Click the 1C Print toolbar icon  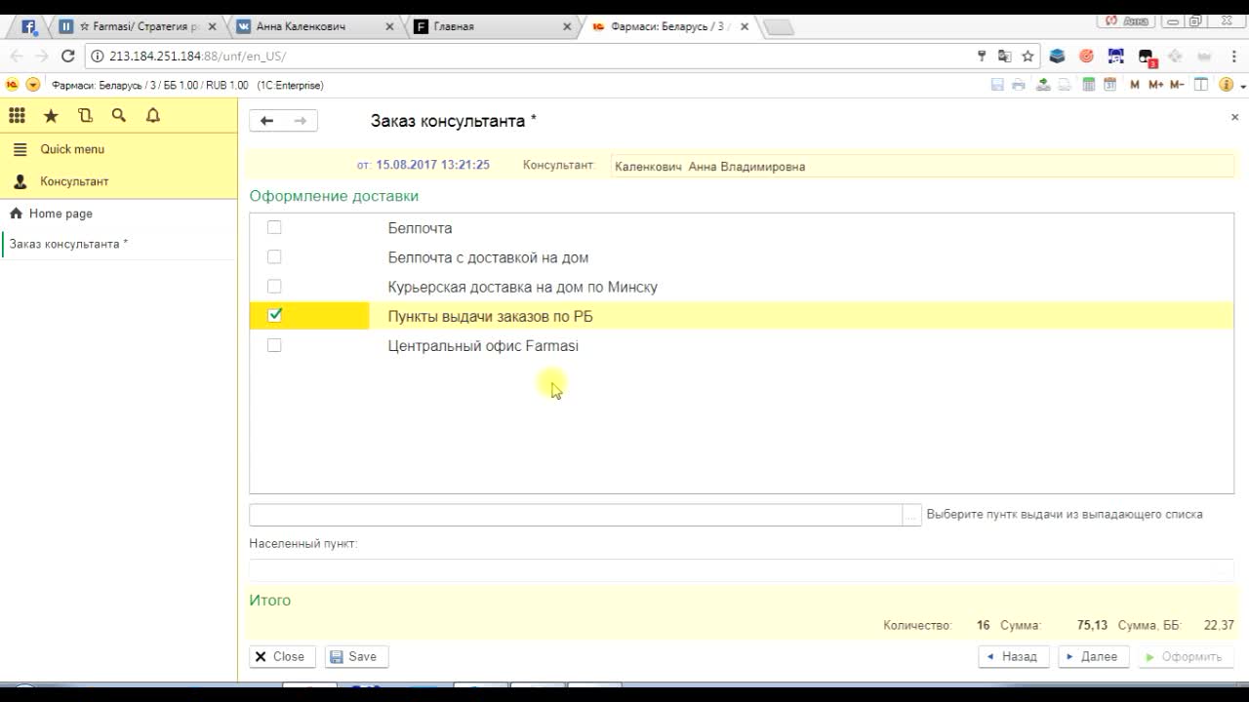tap(1019, 85)
